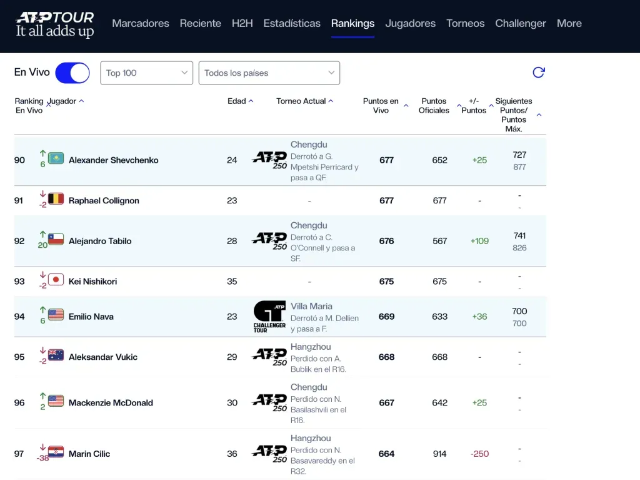The height and width of the screenshot is (480, 640).
Task: Click the Japan flag beside Kei Nishikori
Action: (56, 280)
